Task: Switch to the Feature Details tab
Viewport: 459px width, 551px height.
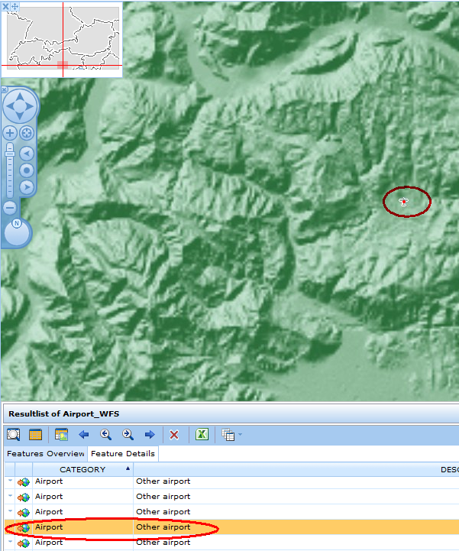Action: coord(123,454)
